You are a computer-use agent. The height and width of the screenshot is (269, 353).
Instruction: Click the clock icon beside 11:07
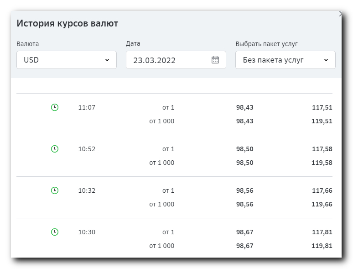pyautogui.click(x=55, y=107)
